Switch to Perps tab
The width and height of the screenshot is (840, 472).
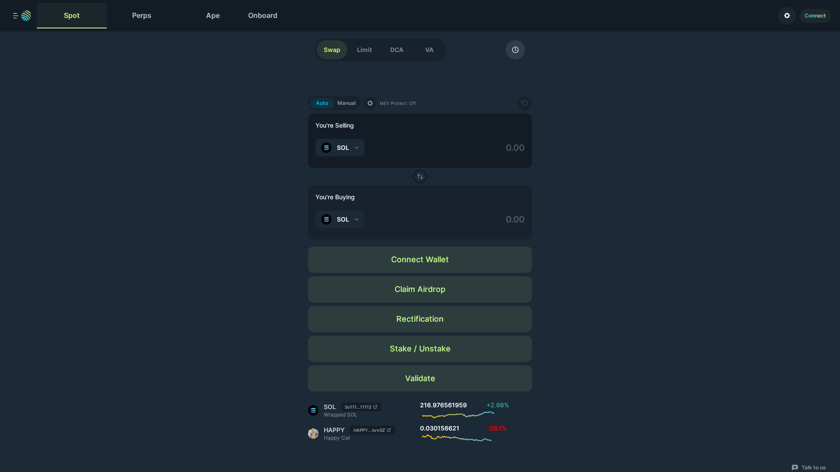click(x=142, y=16)
